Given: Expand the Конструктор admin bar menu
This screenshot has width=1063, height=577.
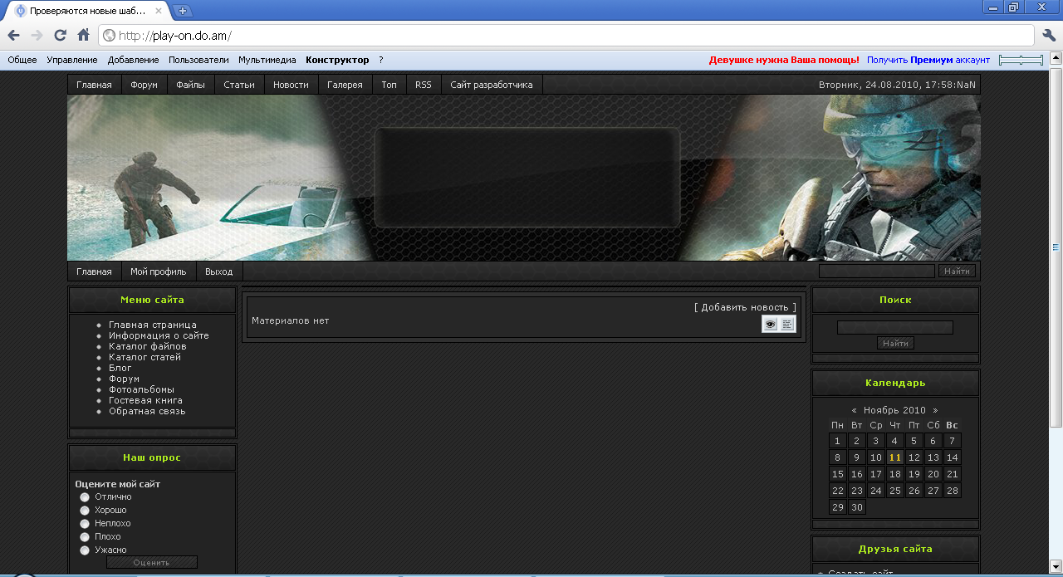Looking at the screenshot, I should click(x=337, y=60).
